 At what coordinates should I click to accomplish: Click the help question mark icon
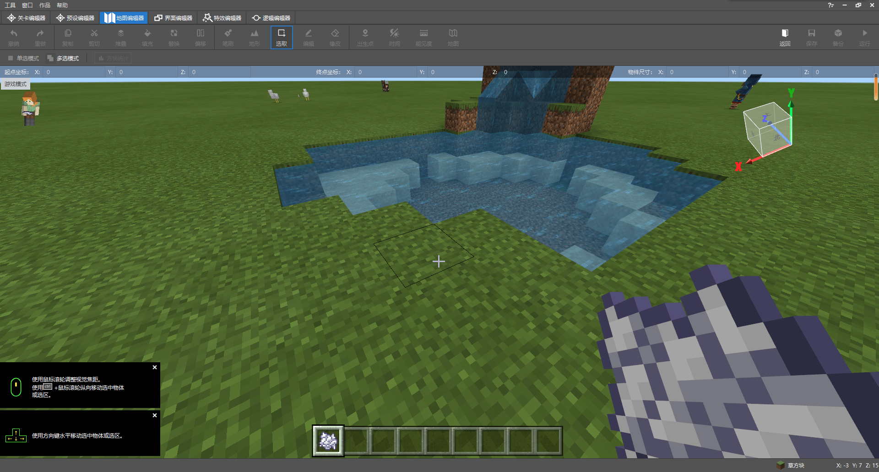pyautogui.click(x=830, y=5)
